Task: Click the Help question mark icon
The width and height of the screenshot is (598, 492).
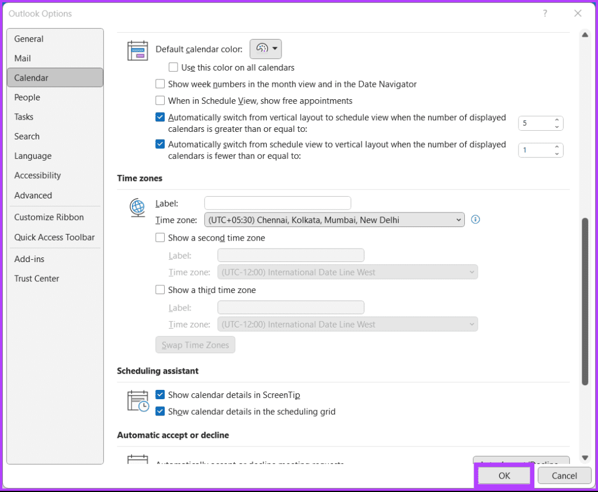Action: point(545,14)
